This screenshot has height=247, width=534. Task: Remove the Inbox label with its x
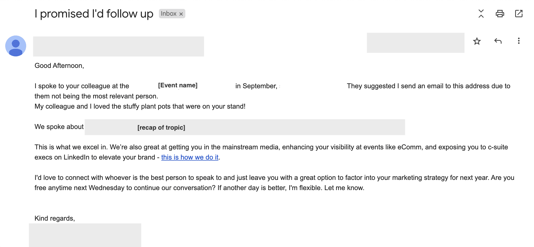(x=181, y=14)
